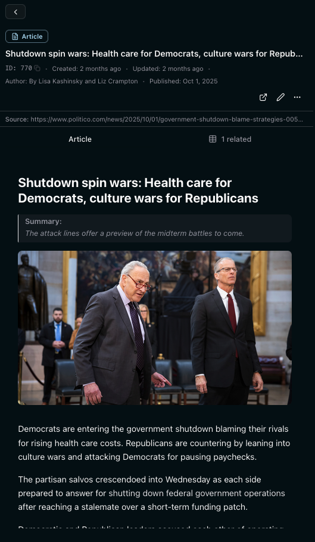Open article in external window icon
The height and width of the screenshot is (542, 315).
click(x=263, y=98)
